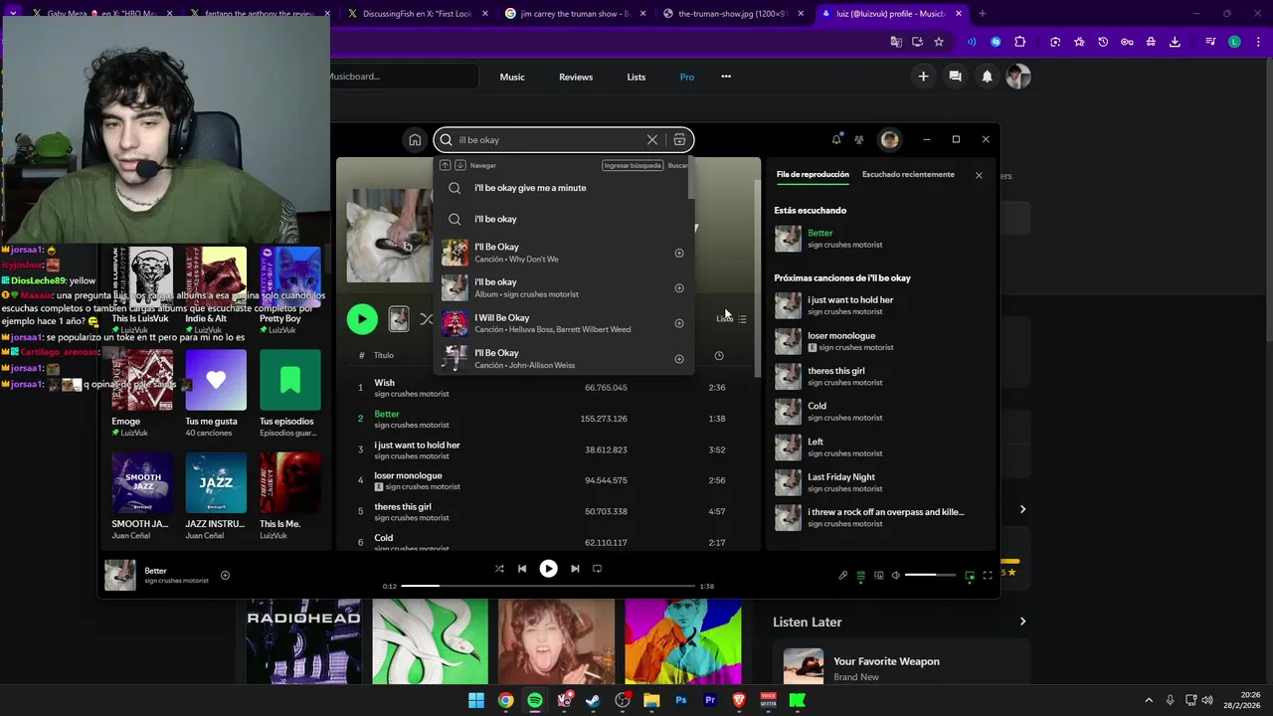Switch to the Escuchado recientemente tab
The width and height of the screenshot is (1273, 716).
coord(908,174)
